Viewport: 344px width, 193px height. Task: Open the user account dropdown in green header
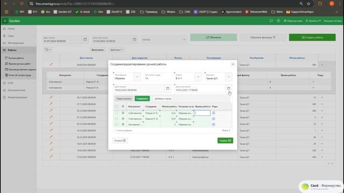[x=313, y=21]
